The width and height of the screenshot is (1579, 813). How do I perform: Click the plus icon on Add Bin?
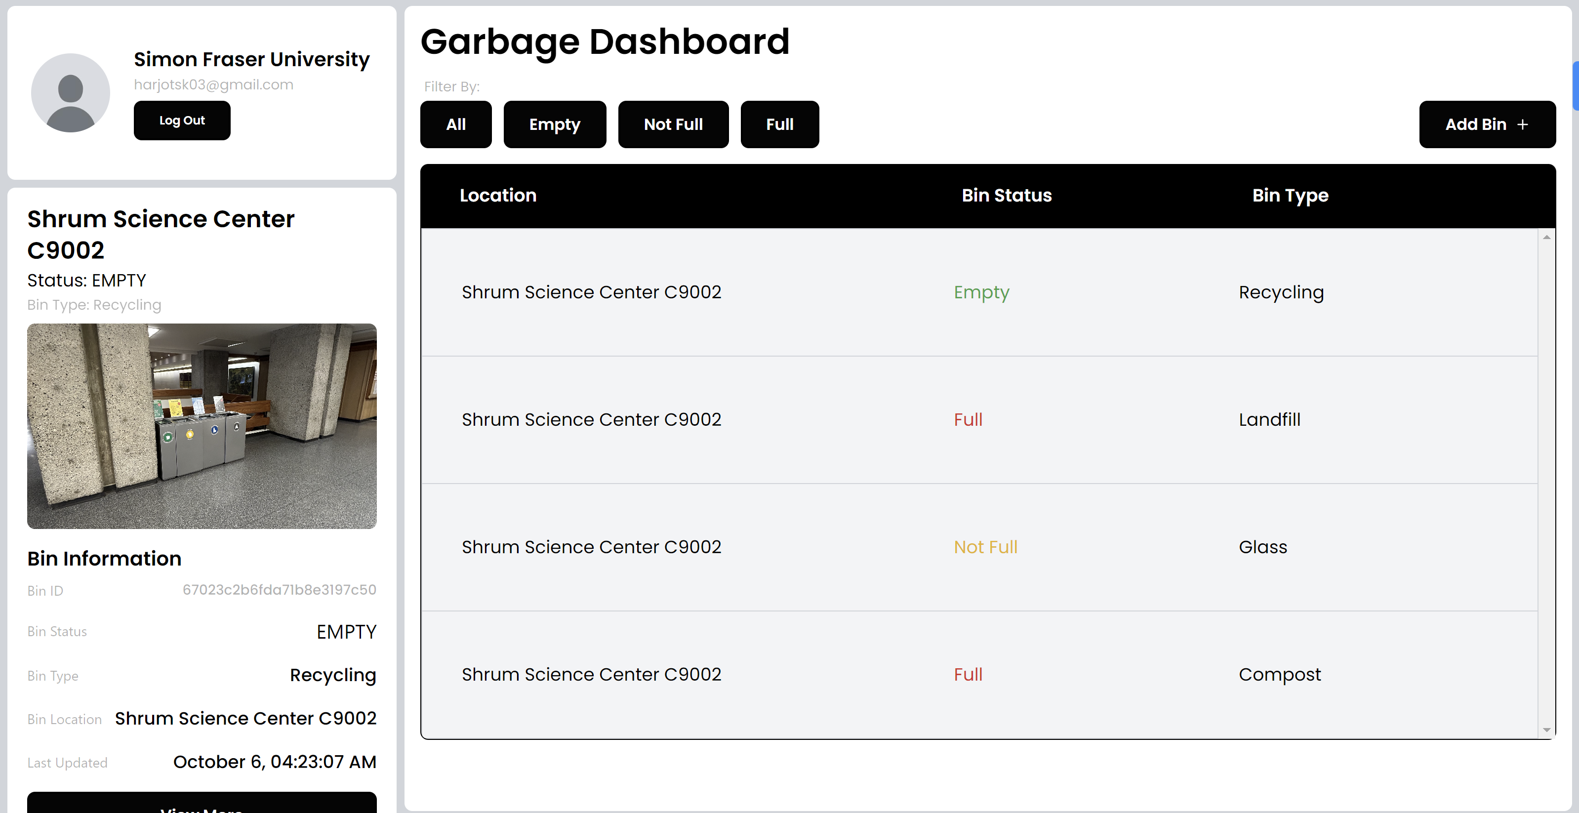click(1523, 124)
